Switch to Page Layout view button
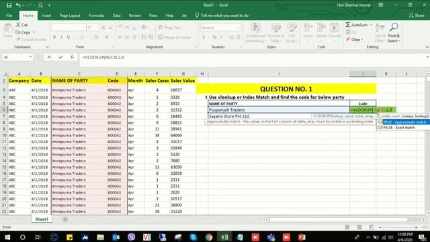The image size is (430, 242). [x=359, y=227]
